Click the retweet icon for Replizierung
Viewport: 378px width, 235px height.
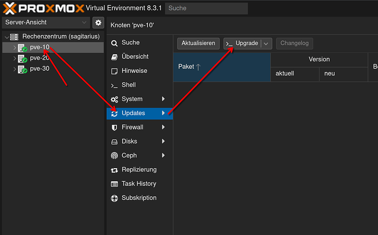tap(114, 170)
